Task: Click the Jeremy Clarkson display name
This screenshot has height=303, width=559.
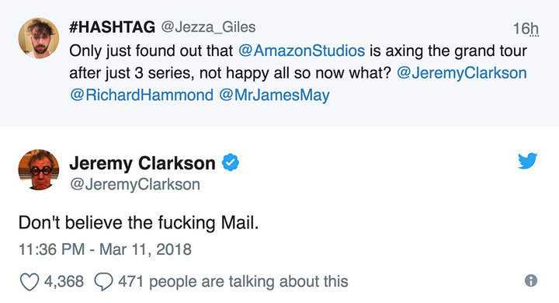Action: (x=142, y=163)
